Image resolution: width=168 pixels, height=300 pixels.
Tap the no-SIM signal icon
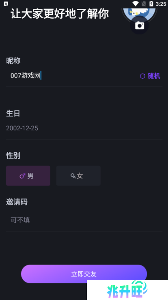click(x=144, y=4)
